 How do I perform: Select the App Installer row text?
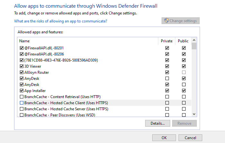[35, 91]
